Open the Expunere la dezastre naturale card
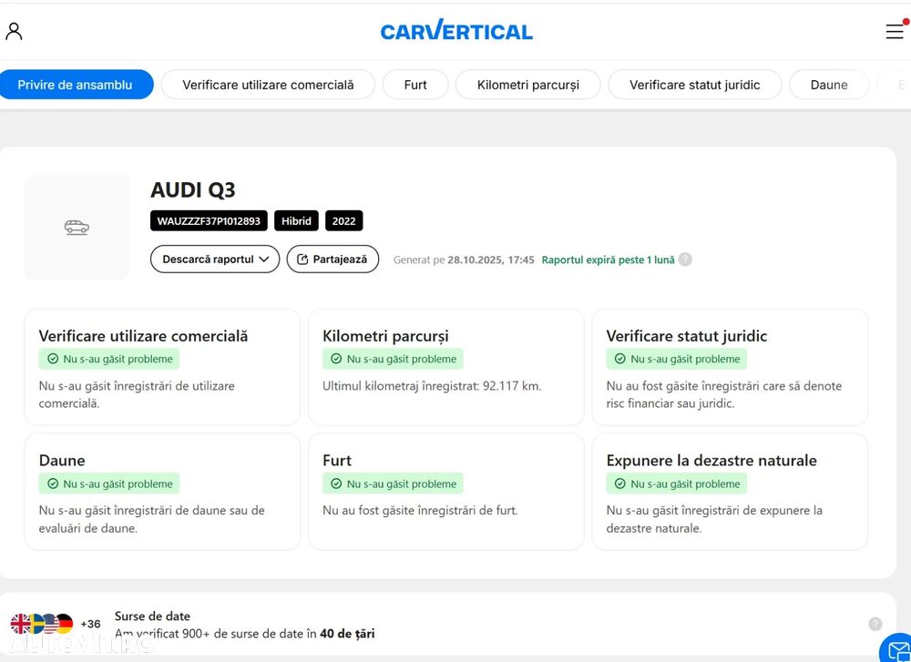 730,492
